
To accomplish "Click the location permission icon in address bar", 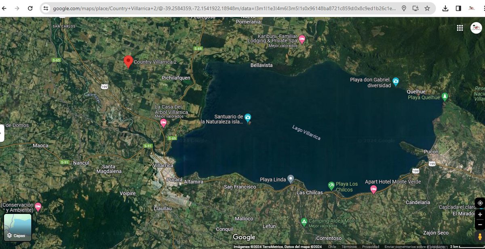I will (x=404, y=8).
